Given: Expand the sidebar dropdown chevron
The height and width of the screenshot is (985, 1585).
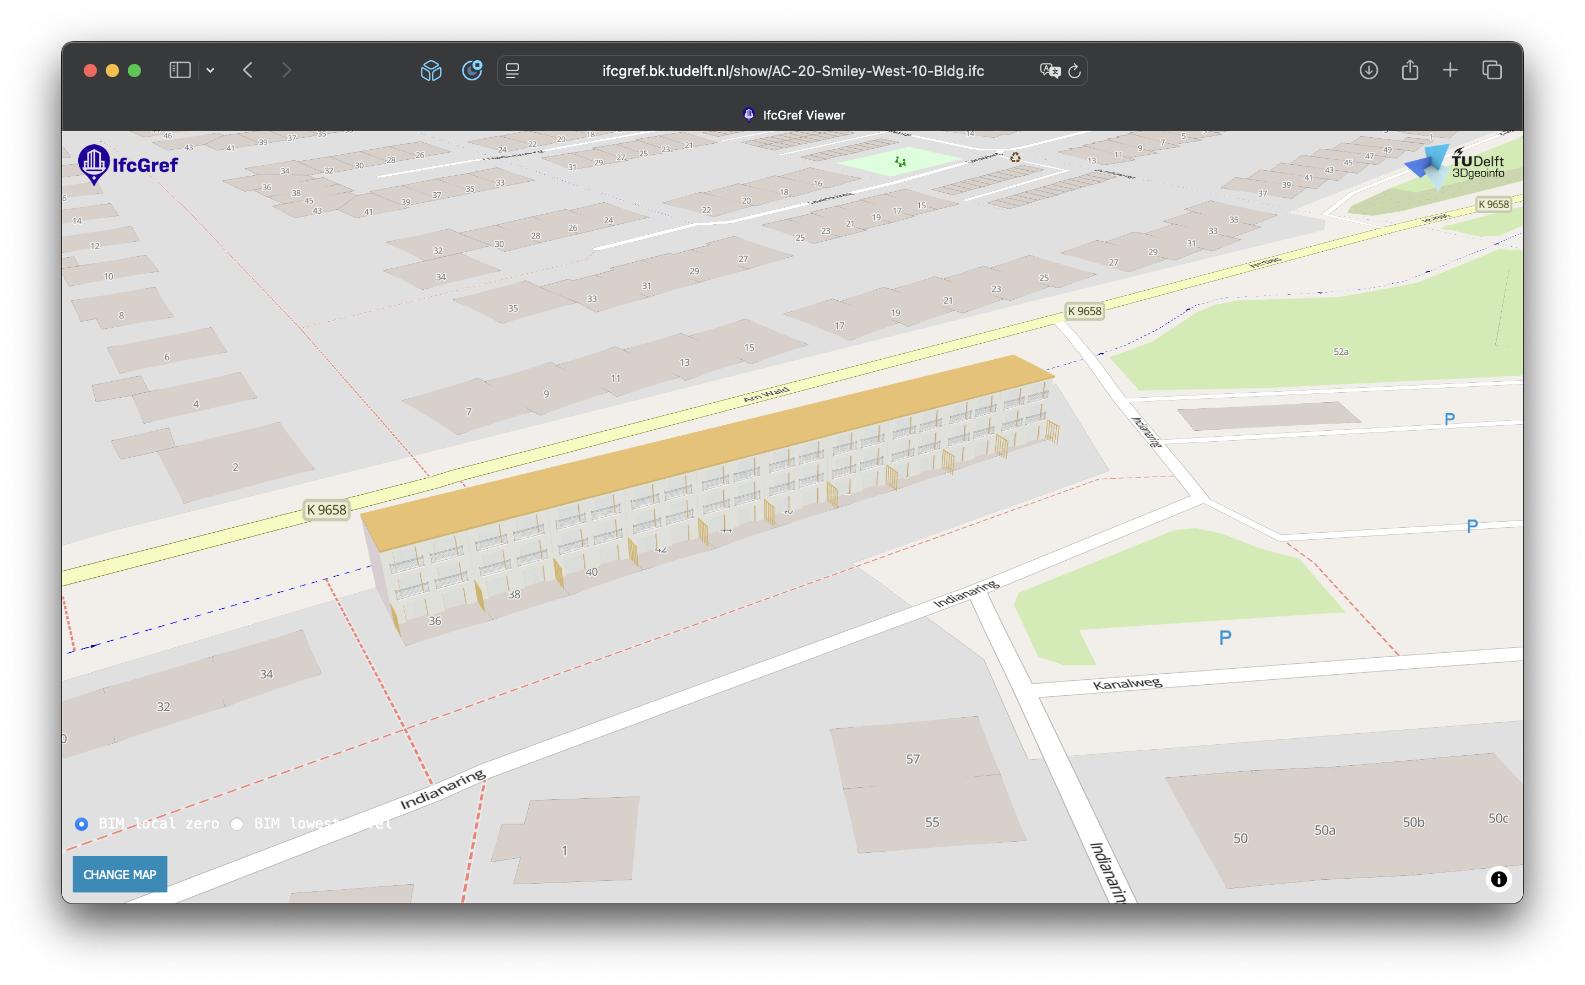Looking at the screenshot, I should pyautogui.click(x=210, y=71).
